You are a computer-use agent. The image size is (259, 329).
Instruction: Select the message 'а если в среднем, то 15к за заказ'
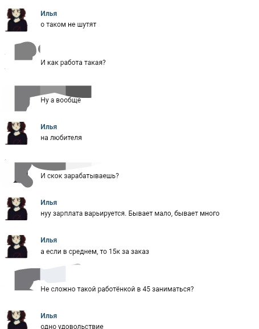(94, 252)
